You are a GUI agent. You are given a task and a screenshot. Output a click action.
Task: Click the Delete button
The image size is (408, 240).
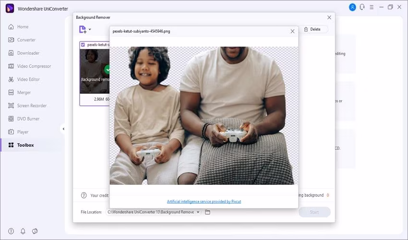312,29
